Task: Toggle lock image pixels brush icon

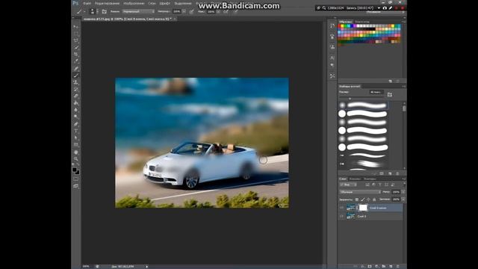Action: [363, 200]
